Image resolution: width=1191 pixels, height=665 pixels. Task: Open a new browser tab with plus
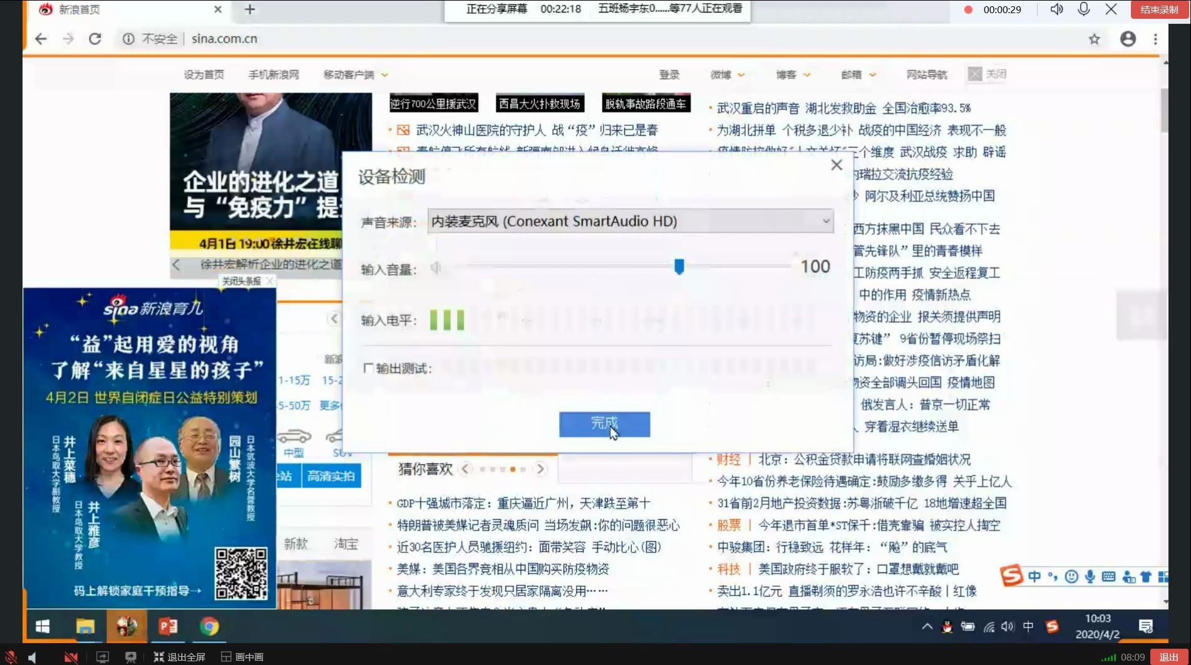click(x=250, y=9)
